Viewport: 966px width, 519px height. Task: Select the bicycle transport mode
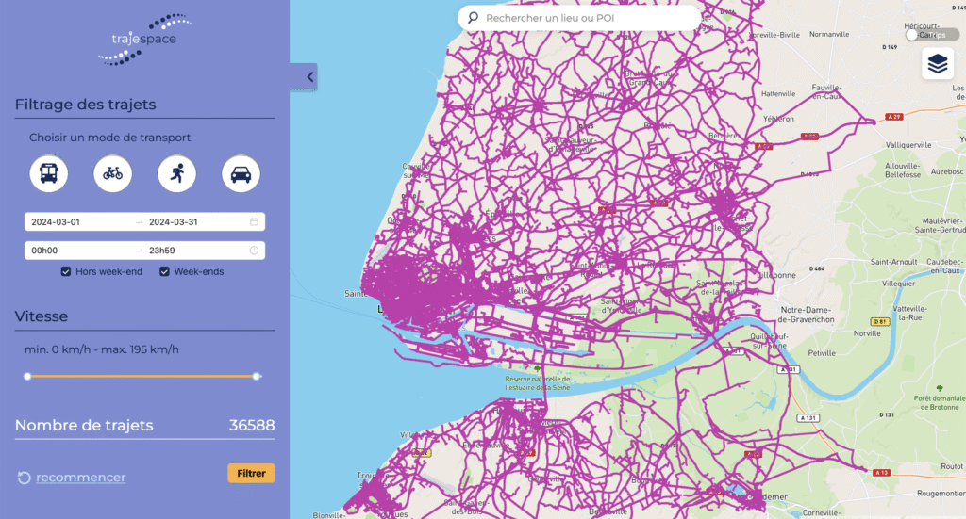(x=112, y=173)
